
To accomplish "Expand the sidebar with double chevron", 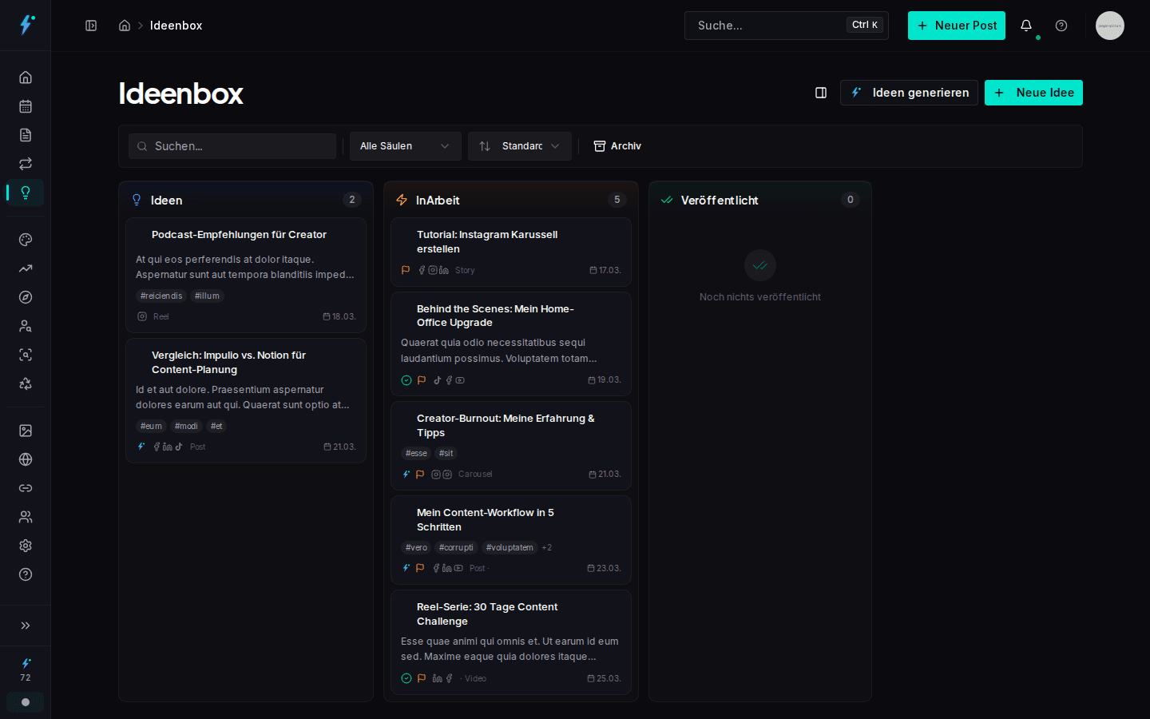I will [26, 626].
